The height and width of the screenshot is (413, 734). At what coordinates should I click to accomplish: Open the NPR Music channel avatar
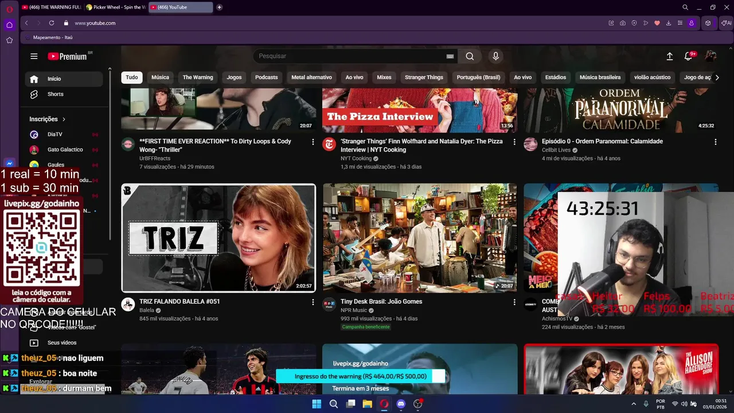(329, 304)
